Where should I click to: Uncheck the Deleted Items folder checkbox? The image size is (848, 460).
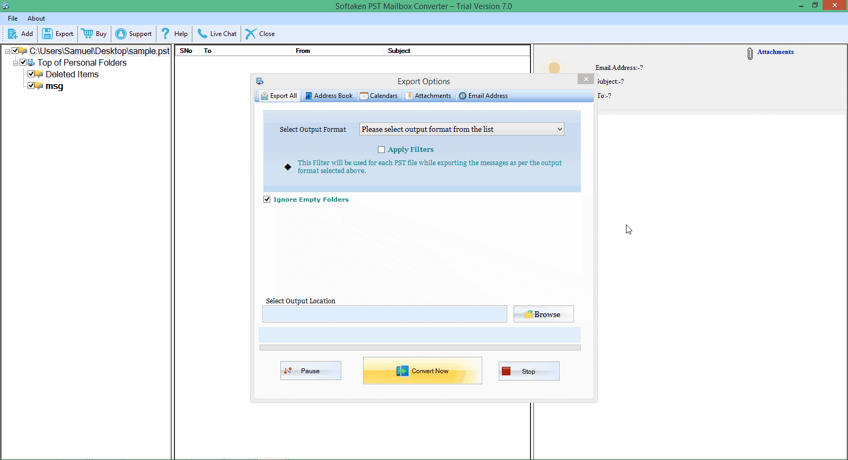tap(31, 74)
